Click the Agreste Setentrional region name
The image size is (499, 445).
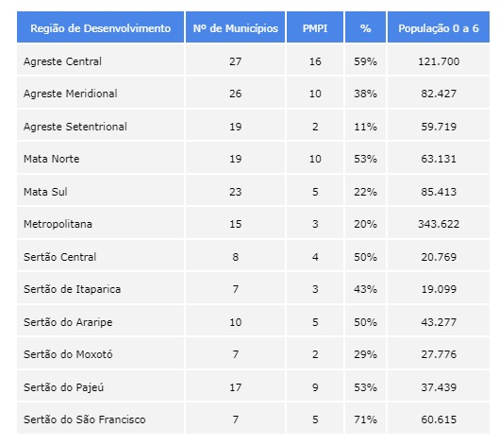coord(75,127)
